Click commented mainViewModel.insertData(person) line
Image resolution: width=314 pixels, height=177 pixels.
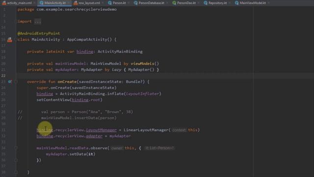(x=78, y=118)
